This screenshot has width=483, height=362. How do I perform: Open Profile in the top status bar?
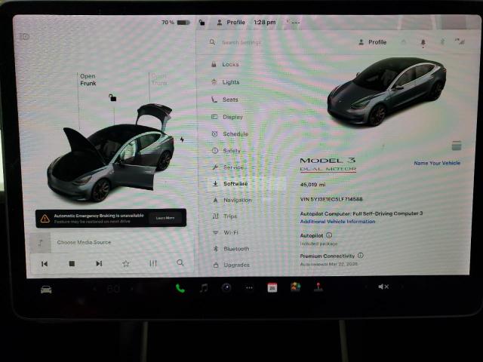click(x=231, y=23)
